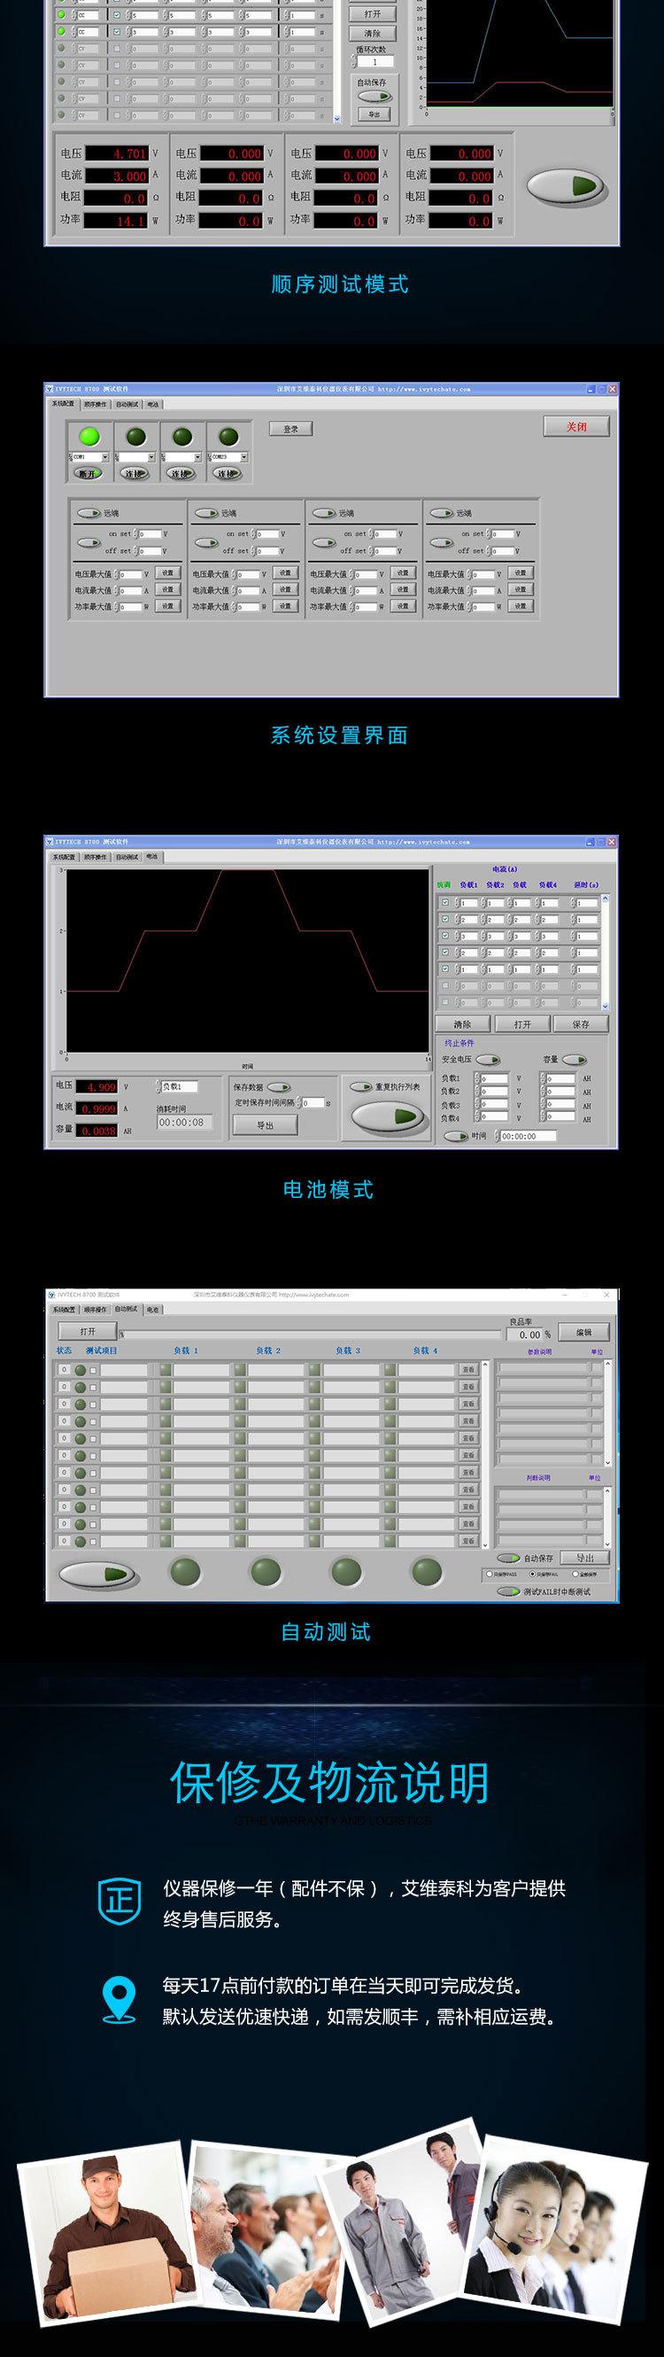Toggle the 自动保存 switch in auto test window

(x=508, y=1559)
